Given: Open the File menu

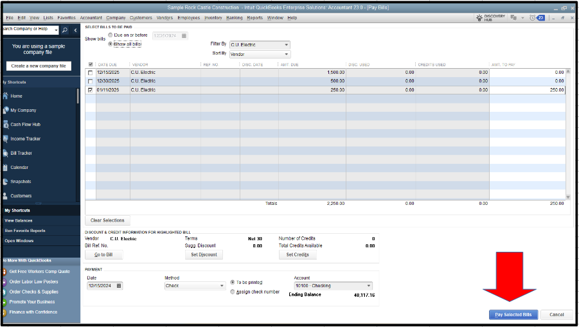Looking at the screenshot, I should point(10,18).
